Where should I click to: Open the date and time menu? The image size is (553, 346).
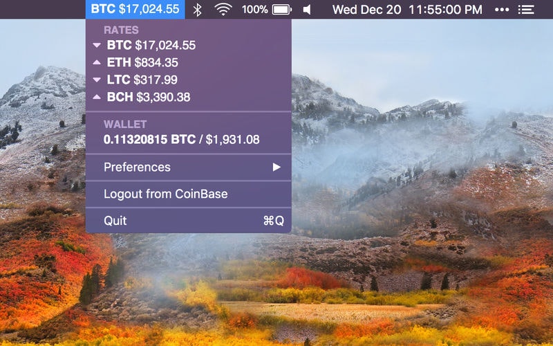407,10
